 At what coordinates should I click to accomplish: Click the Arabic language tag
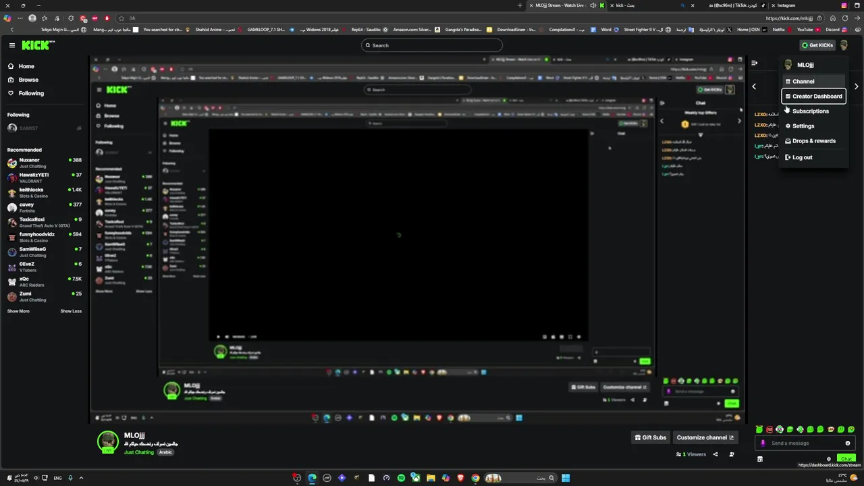165,452
